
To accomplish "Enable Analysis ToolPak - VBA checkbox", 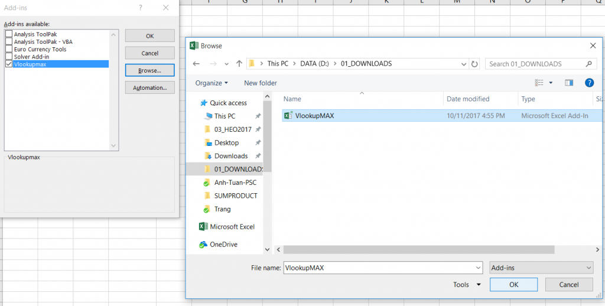I will (9, 42).
